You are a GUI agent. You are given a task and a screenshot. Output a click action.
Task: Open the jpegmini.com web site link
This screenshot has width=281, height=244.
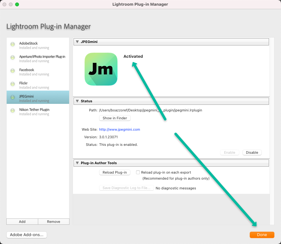(x=120, y=129)
